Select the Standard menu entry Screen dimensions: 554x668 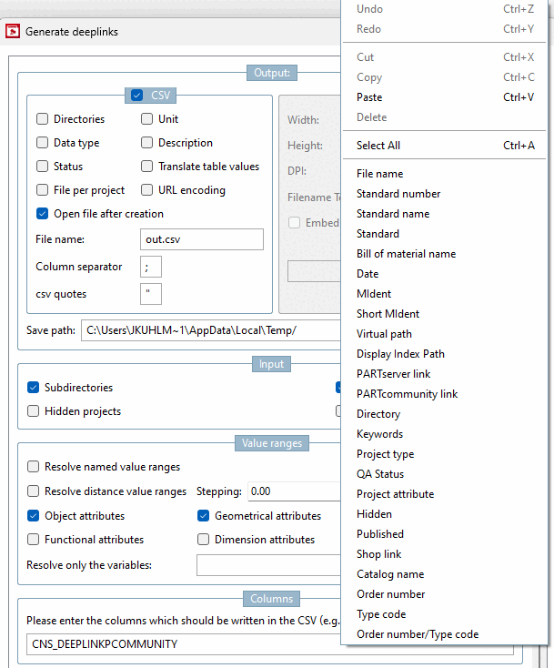point(445,234)
